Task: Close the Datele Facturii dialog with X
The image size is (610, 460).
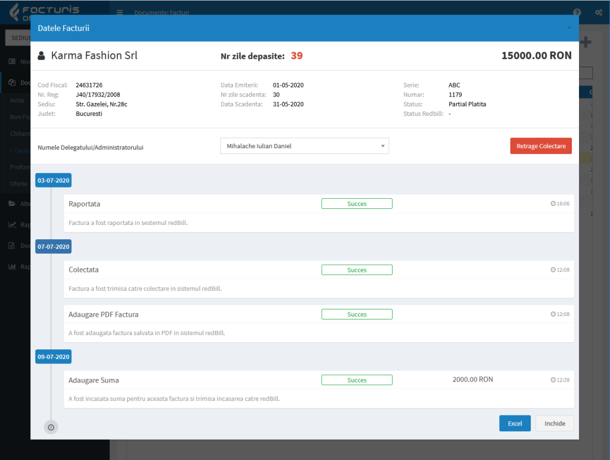Action: click(569, 28)
